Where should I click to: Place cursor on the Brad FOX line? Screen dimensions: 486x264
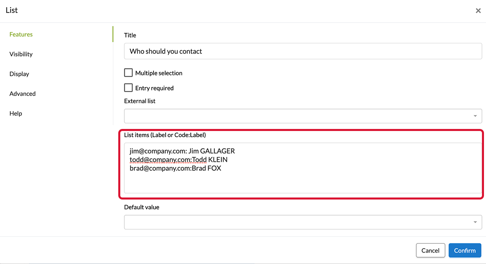(x=175, y=168)
